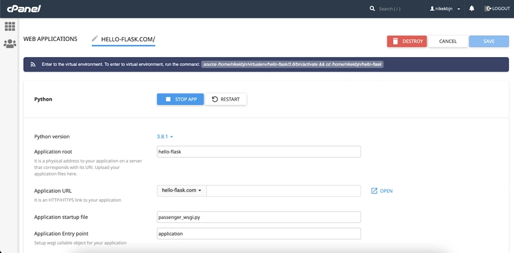
Task: Click the Application Entry point label
Action: [x=61, y=234]
